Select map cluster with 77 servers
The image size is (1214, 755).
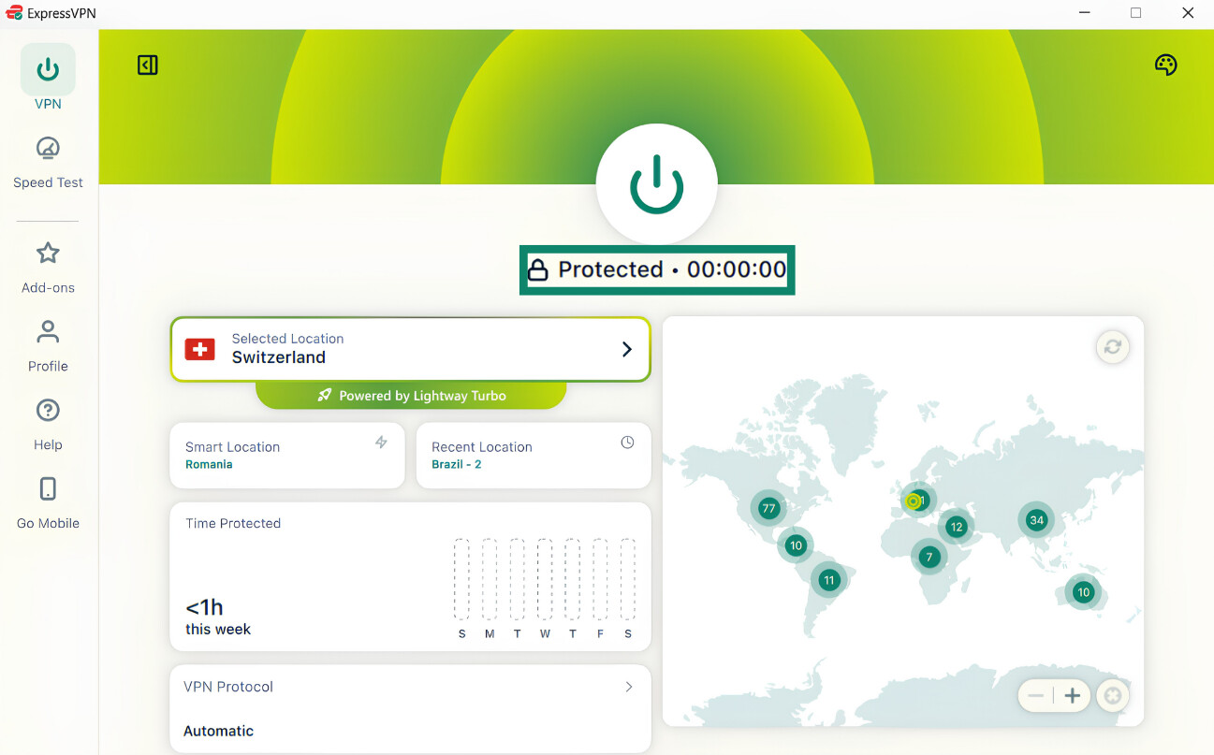click(x=769, y=509)
